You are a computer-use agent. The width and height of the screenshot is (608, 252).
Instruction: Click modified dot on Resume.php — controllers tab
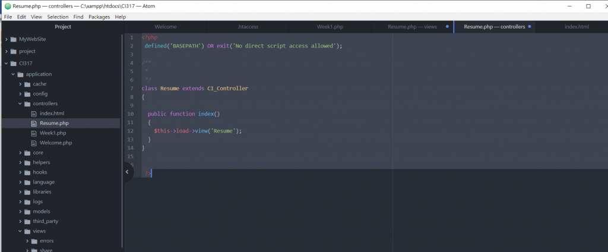529,27
